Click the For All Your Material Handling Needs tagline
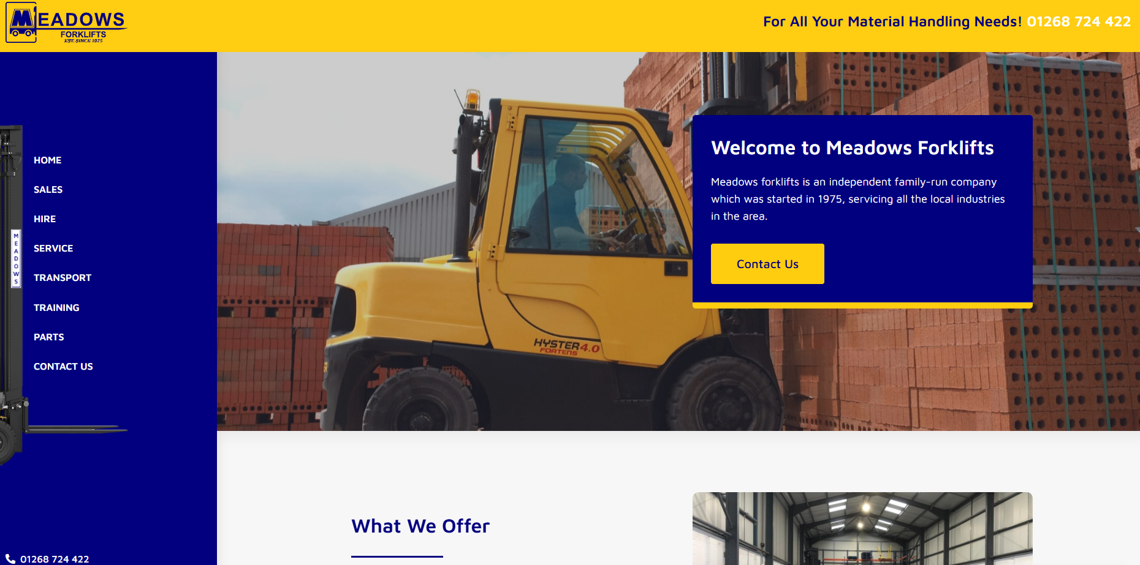1140x565 pixels. 892,21
